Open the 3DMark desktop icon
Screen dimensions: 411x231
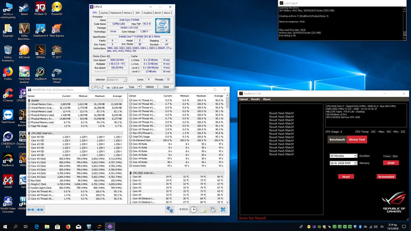[x=40, y=52]
